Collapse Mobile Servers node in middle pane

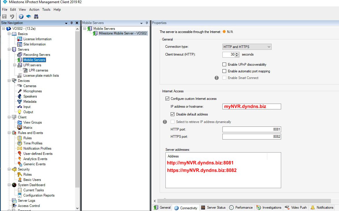pos(85,29)
